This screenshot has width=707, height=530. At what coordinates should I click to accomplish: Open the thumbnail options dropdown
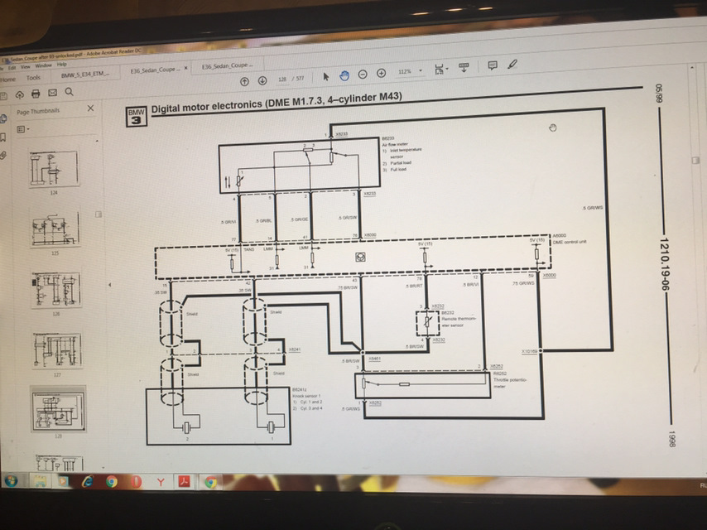[22, 129]
